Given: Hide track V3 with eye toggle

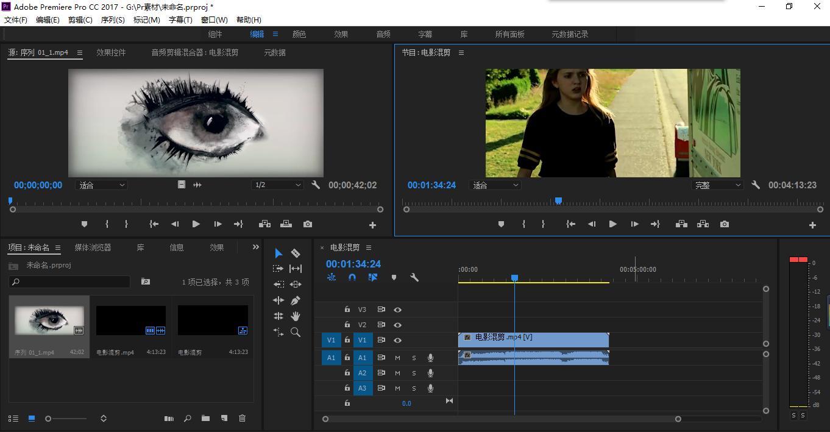Looking at the screenshot, I should [x=397, y=310].
